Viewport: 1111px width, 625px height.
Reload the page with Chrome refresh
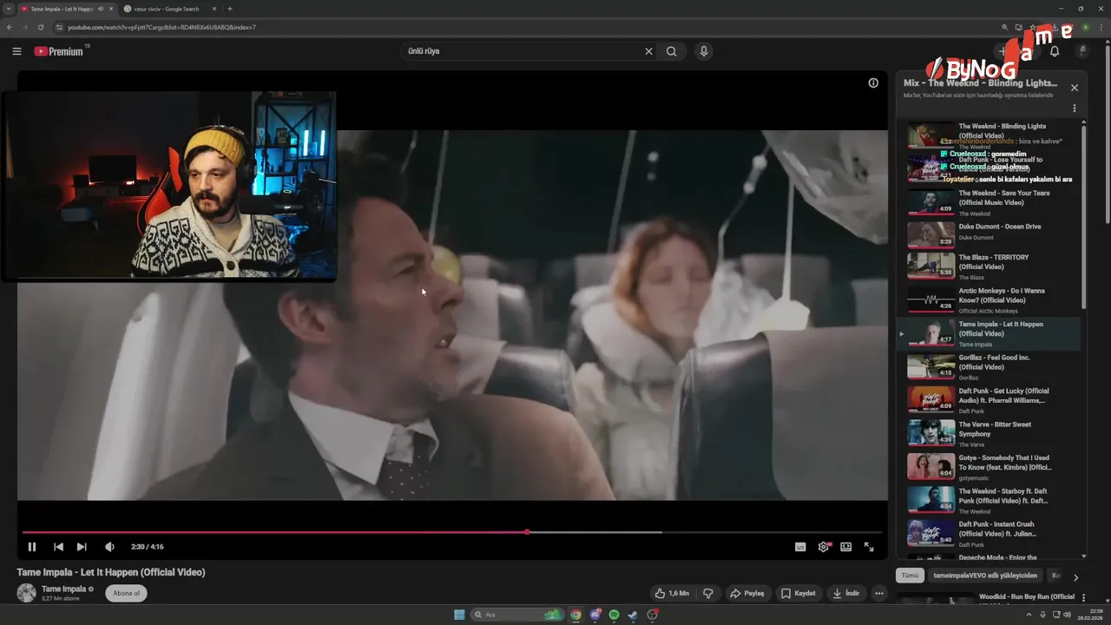[40, 27]
